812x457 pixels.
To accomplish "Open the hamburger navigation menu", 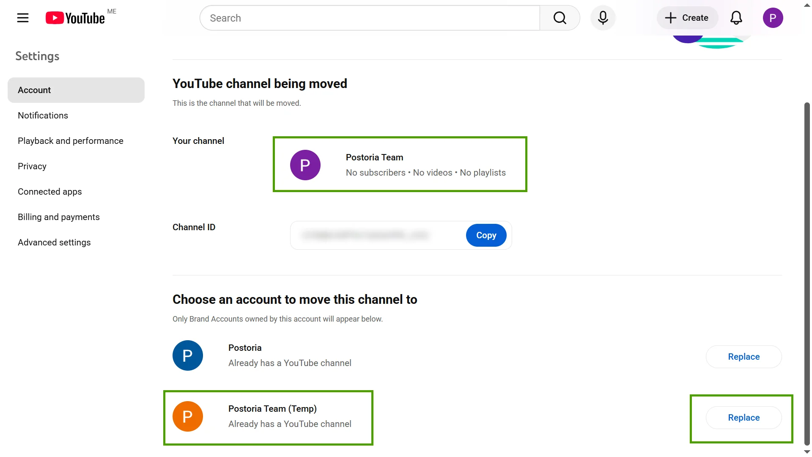I will click(x=23, y=18).
